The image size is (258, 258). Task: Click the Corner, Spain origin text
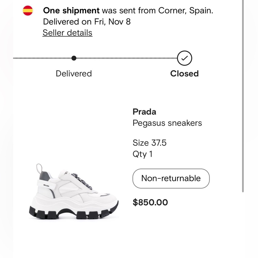point(186,11)
